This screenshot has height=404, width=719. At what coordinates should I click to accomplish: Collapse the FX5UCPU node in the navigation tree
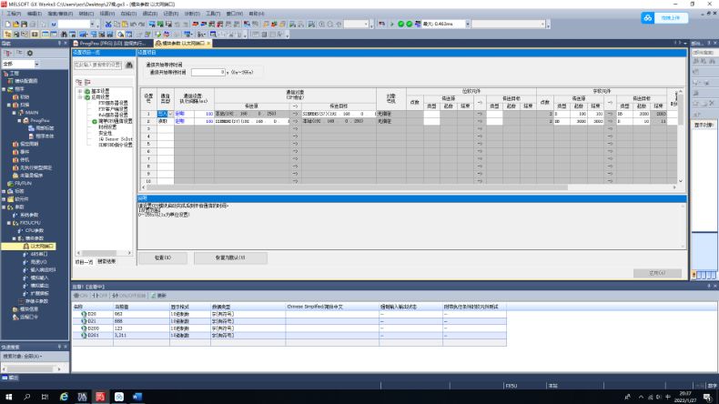click(8, 223)
